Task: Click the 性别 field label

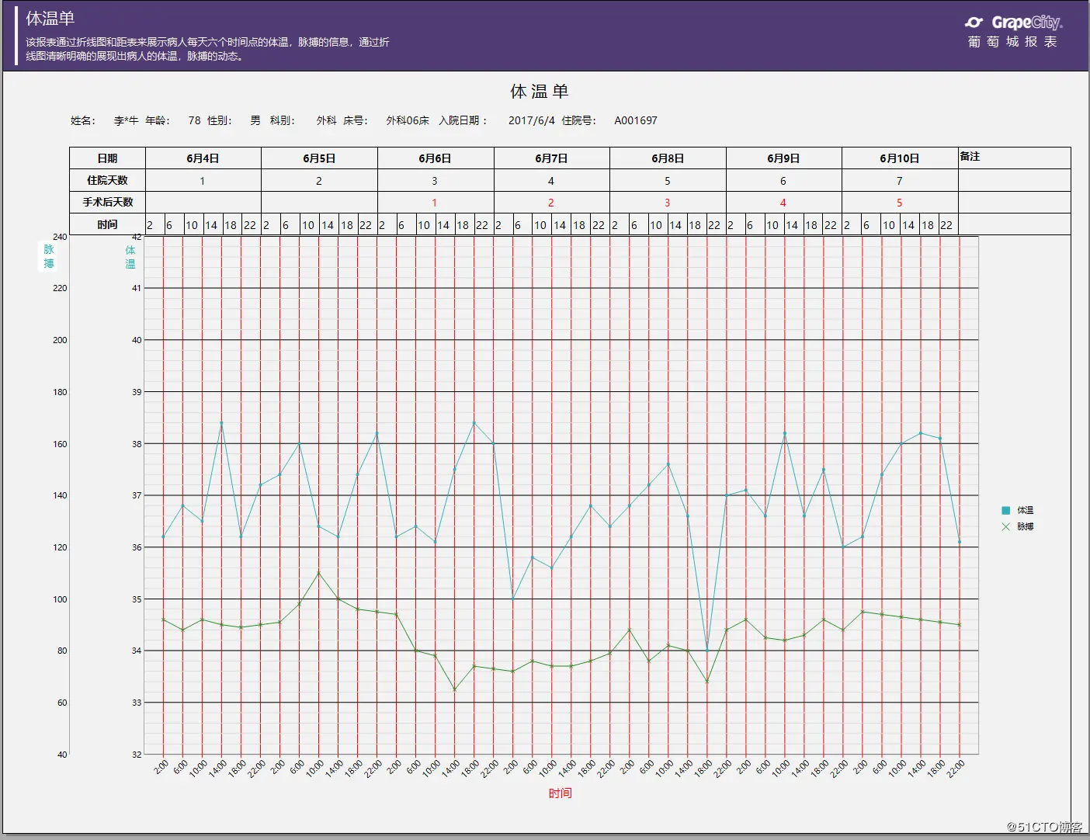Action: [x=220, y=120]
